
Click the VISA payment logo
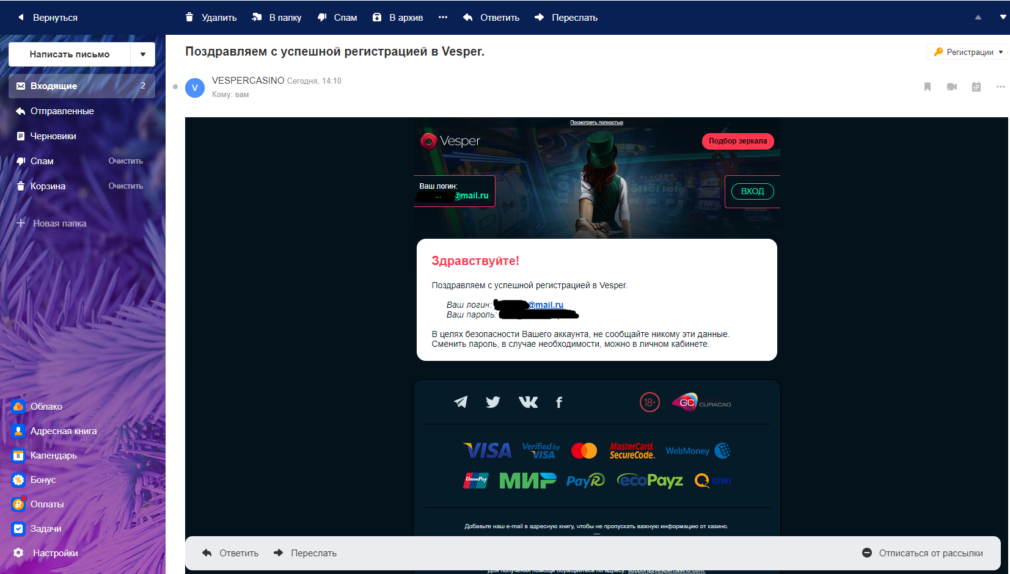(487, 451)
